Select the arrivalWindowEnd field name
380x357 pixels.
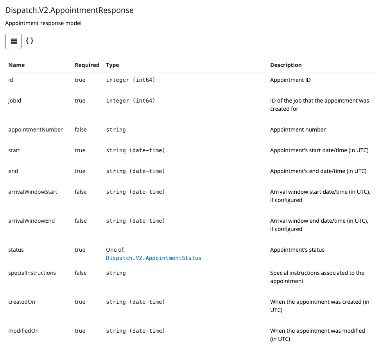(x=32, y=221)
